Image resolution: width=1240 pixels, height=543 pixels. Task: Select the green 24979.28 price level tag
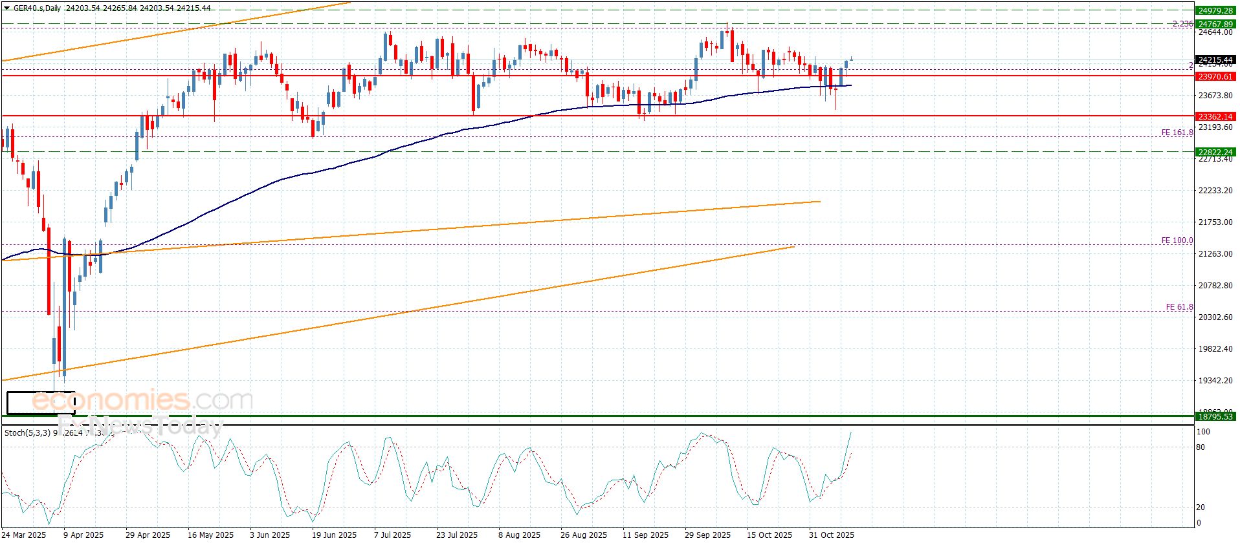(x=1215, y=10)
